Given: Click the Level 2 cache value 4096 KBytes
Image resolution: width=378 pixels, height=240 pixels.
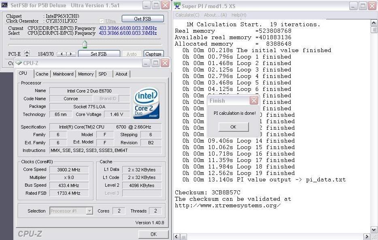Looking at the screenshot, I should [142, 185].
